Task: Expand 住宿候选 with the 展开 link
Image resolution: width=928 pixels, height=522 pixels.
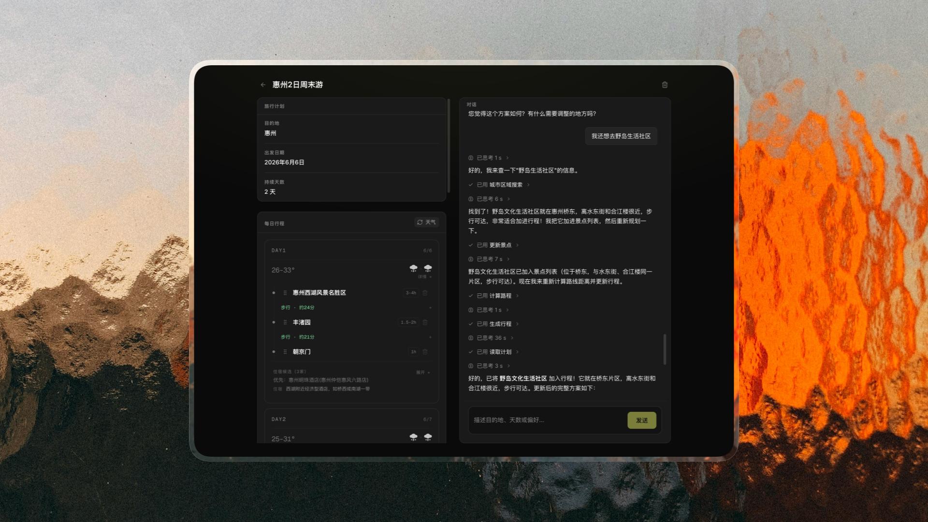Action: [x=423, y=372]
